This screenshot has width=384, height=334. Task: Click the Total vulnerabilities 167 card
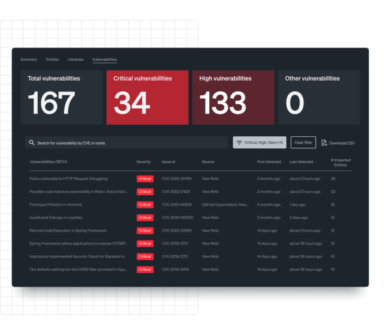click(61, 97)
